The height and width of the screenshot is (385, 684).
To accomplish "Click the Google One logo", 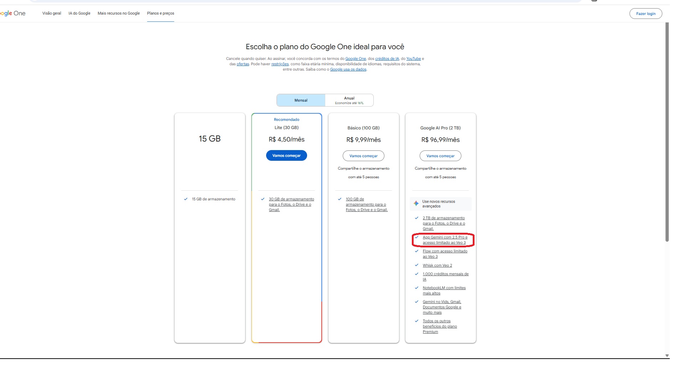I will tap(13, 13).
